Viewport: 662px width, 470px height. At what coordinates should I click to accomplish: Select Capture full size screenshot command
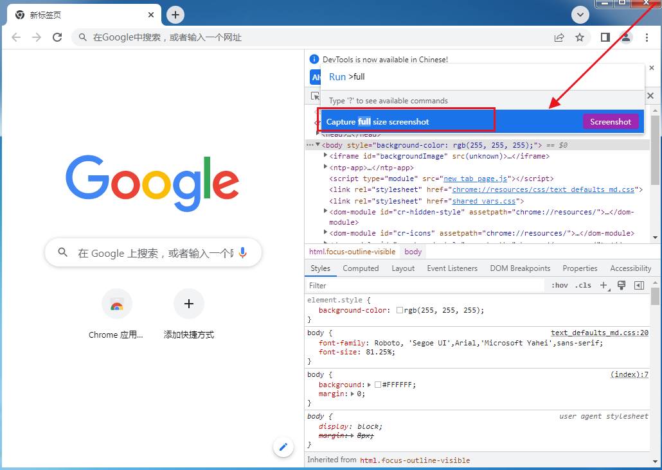coord(482,121)
